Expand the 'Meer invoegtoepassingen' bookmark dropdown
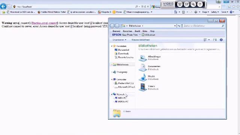 click(151, 12)
